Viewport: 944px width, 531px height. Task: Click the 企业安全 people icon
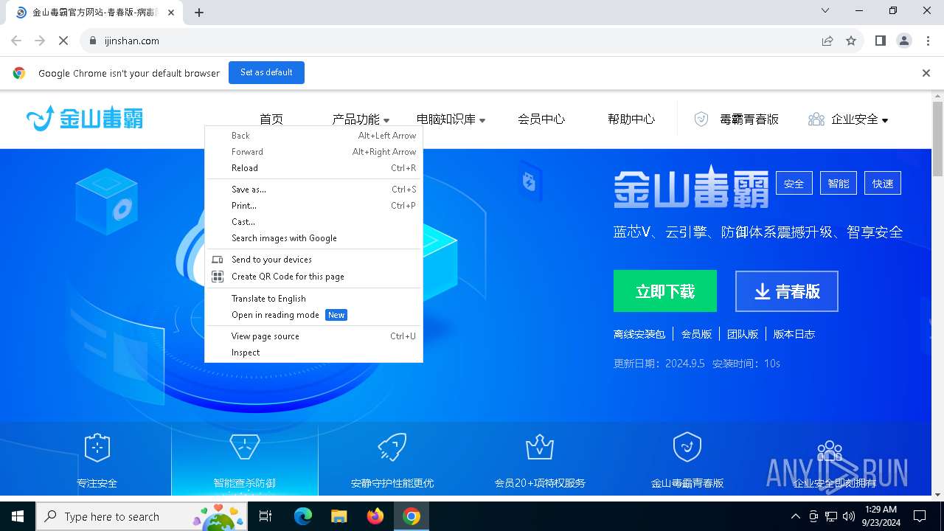pyautogui.click(x=816, y=119)
